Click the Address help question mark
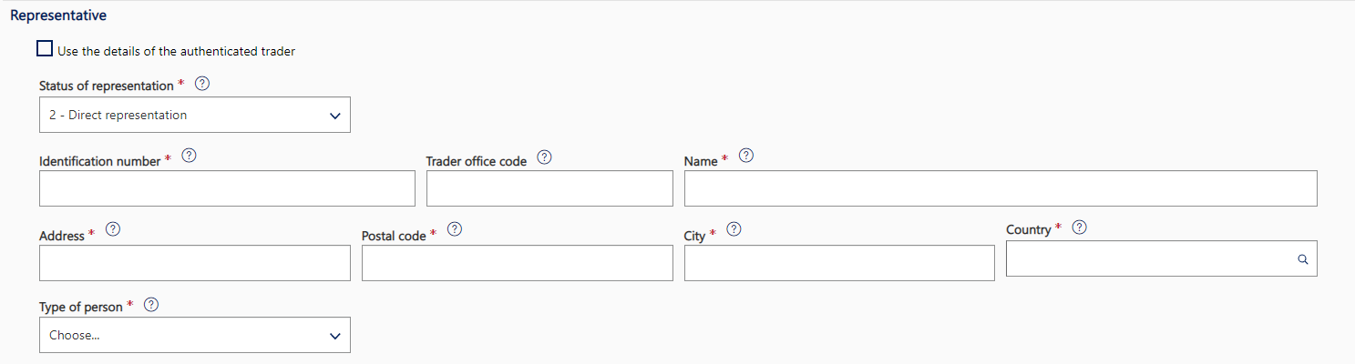 (x=114, y=230)
